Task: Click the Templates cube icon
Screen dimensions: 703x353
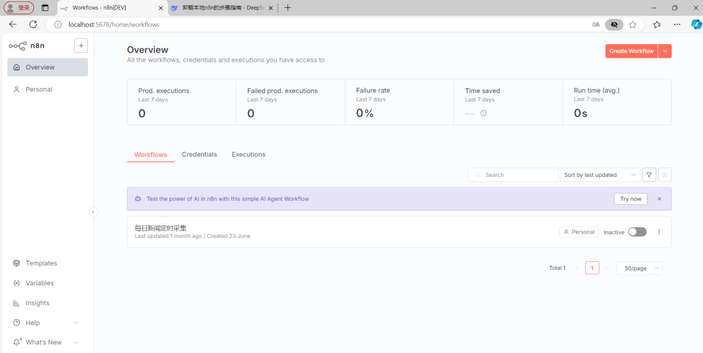Action: (x=16, y=263)
